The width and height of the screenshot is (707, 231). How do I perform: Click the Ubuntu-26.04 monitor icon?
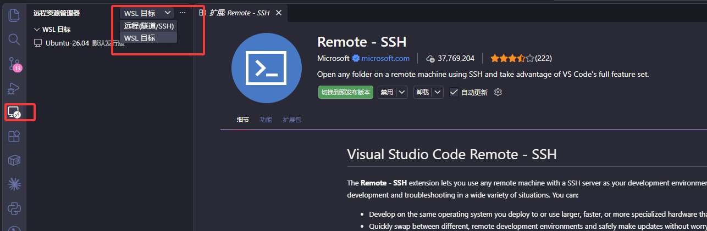38,43
